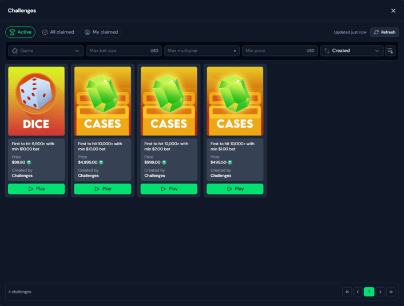Play the Dice 9,900× challenge

click(x=36, y=189)
